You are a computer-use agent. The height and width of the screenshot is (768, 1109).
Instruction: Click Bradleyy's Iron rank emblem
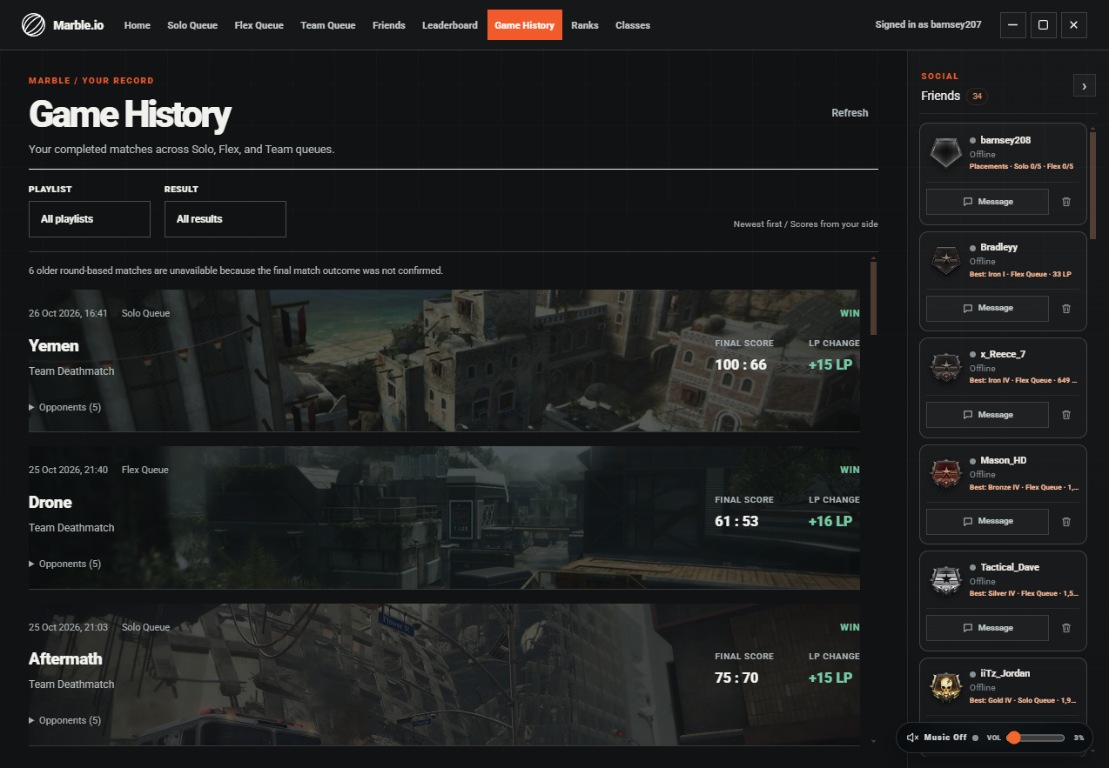[x=944, y=260]
